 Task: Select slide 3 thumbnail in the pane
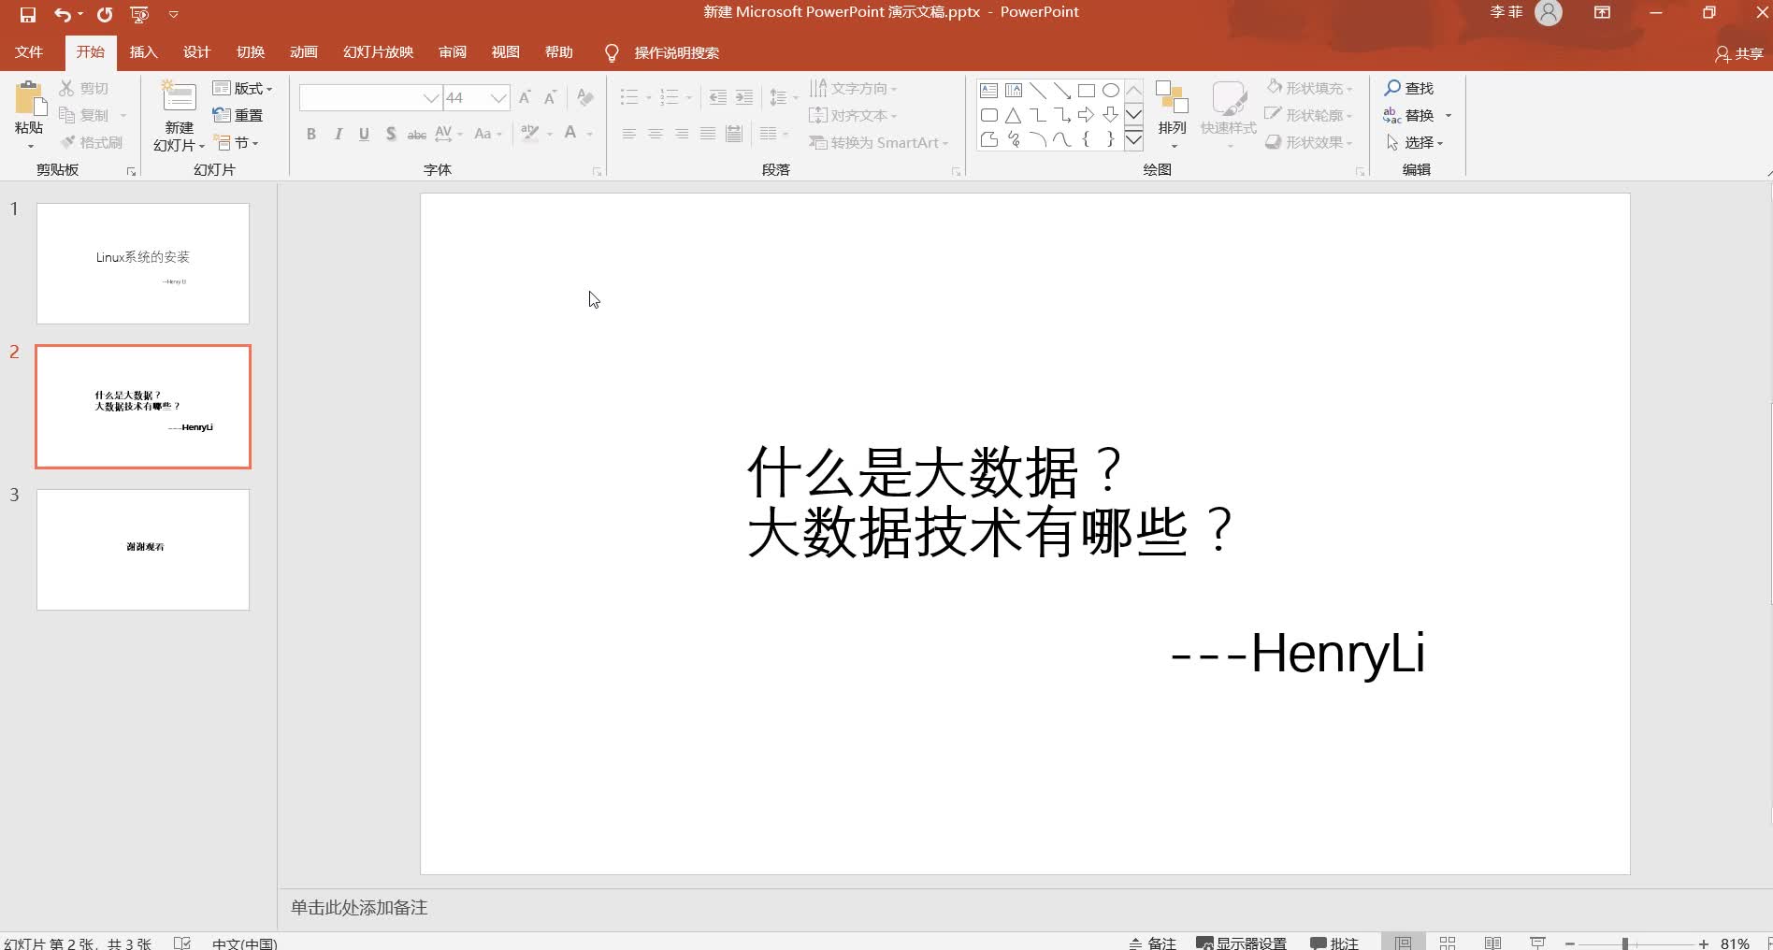[142, 549]
